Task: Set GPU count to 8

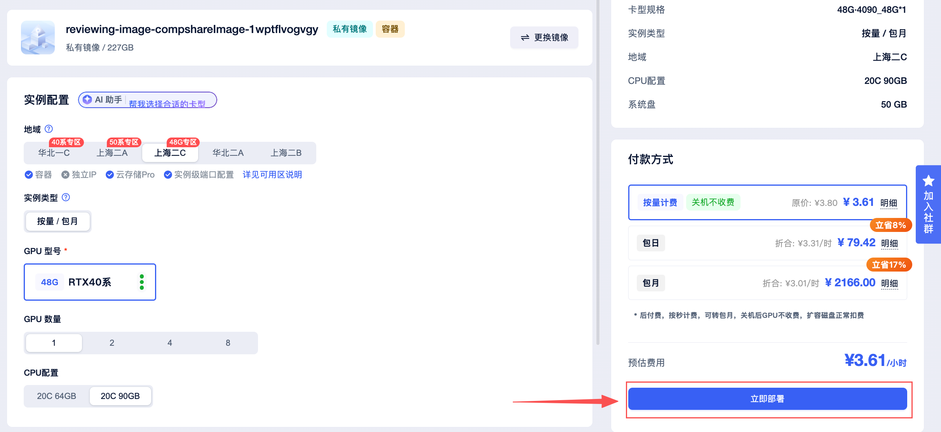Action: tap(228, 343)
